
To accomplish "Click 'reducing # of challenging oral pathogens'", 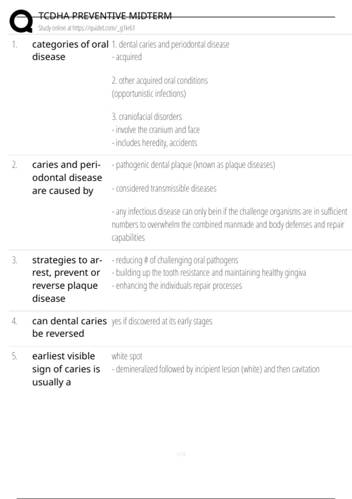I will click(x=175, y=260).
